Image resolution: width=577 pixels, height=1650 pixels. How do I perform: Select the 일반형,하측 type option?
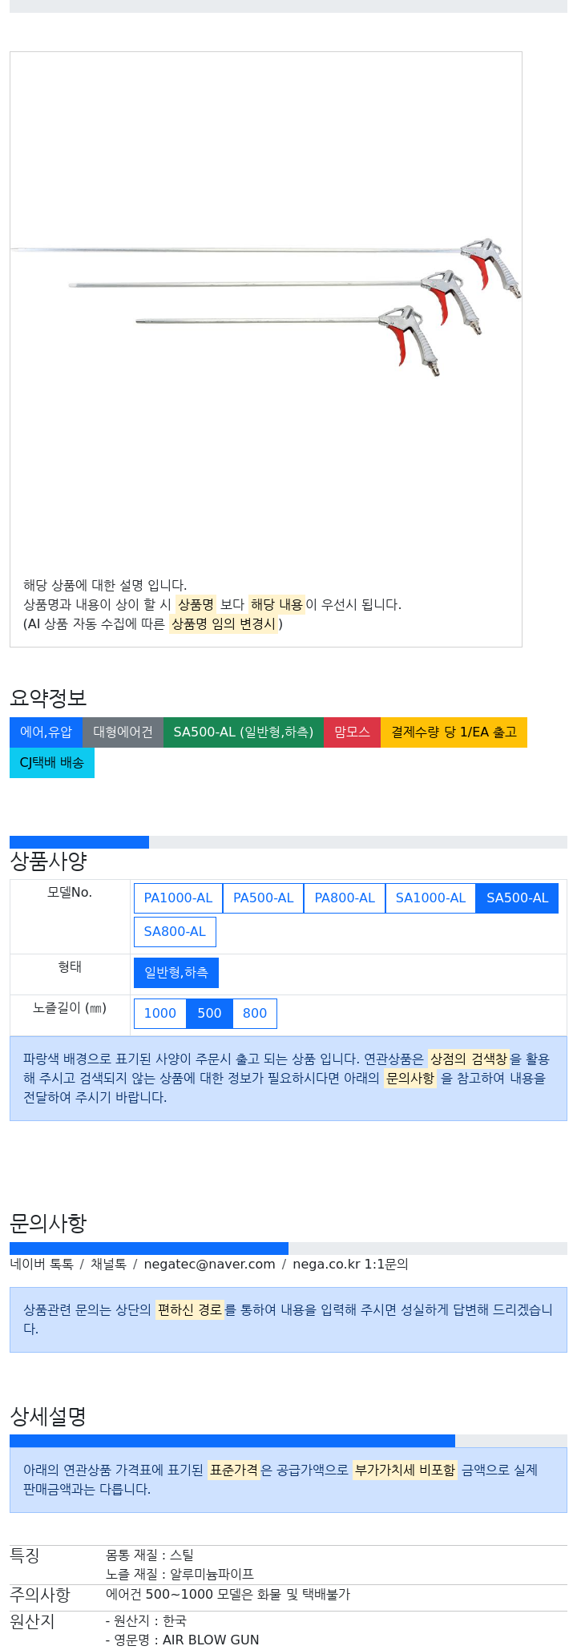(x=176, y=973)
